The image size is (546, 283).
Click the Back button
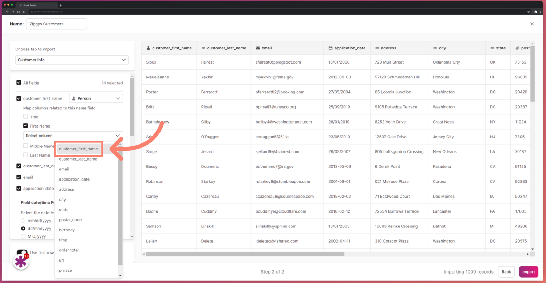[506, 272]
